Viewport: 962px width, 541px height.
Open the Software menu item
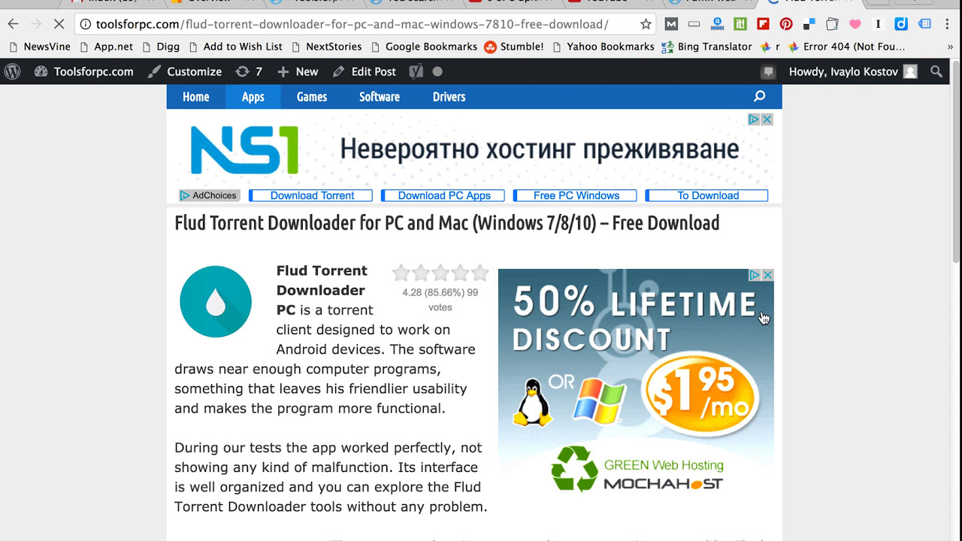click(x=380, y=96)
